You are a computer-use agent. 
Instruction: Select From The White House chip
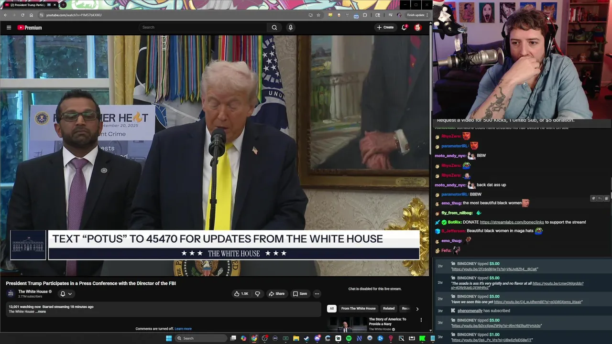tap(358, 309)
